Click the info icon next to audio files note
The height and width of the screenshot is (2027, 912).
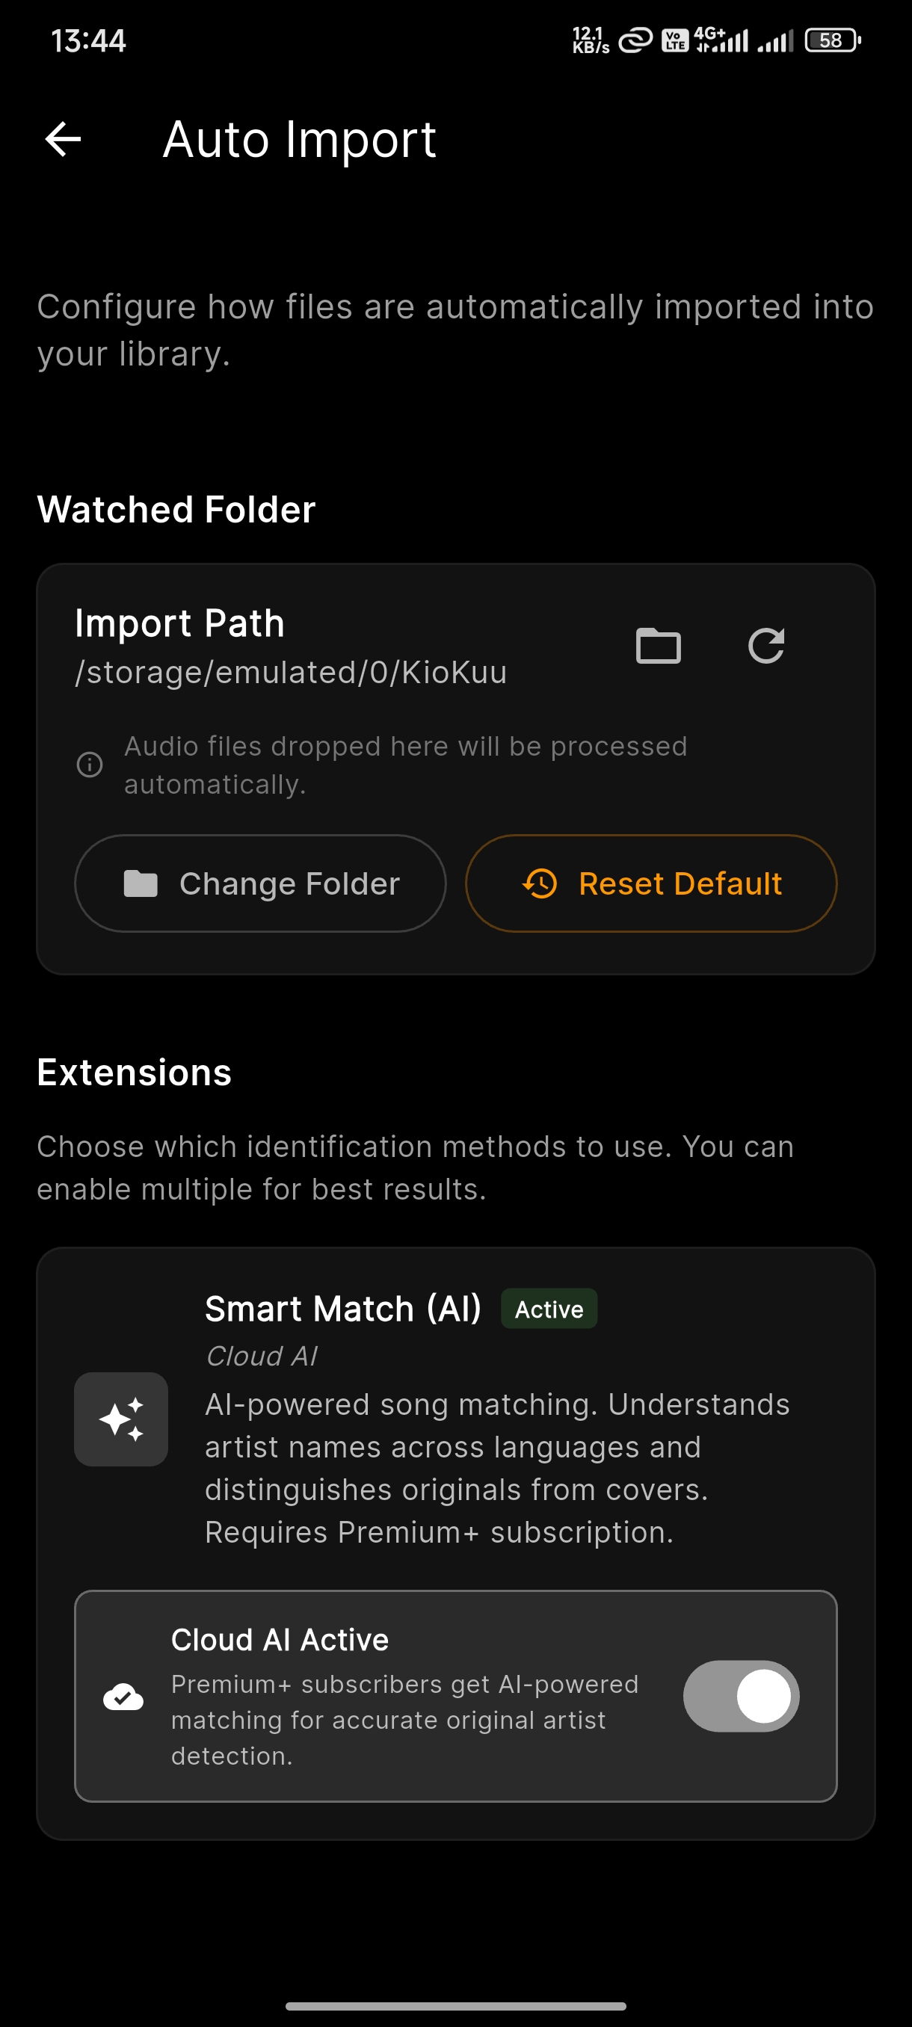point(90,764)
